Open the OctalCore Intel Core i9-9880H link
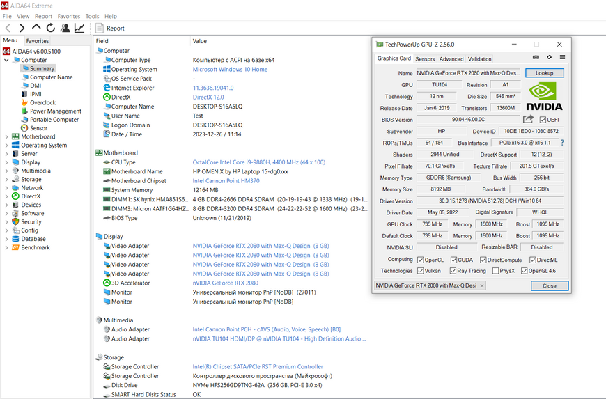Image resolution: width=606 pixels, height=399 pixels. point(259,162)
